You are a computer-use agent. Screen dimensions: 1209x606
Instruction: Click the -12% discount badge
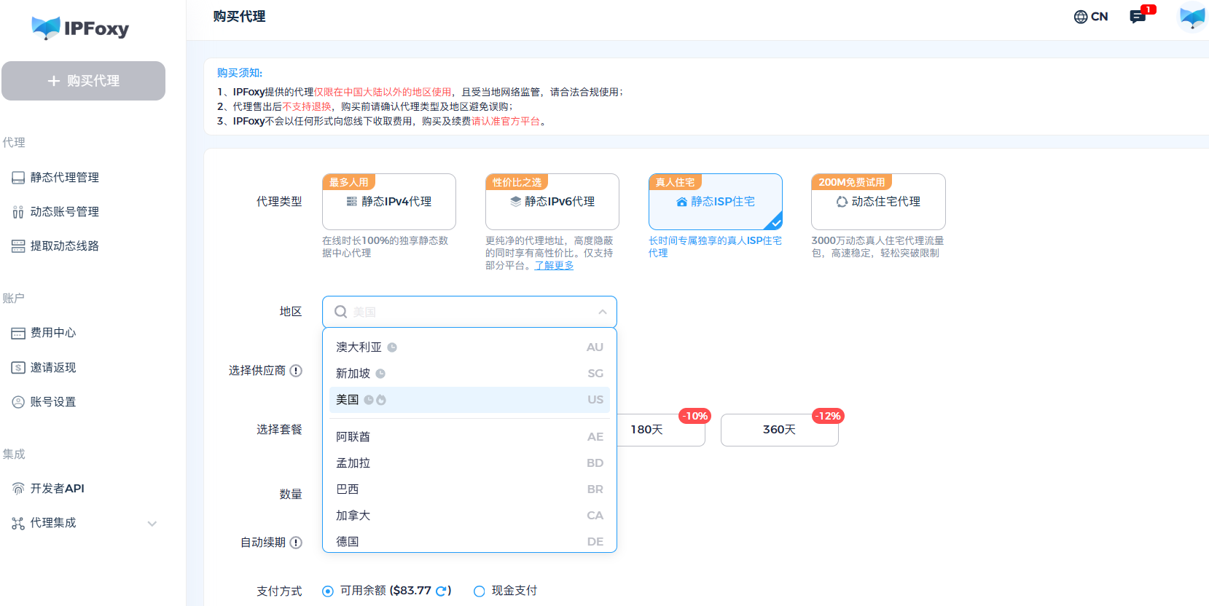pos(828,416)
